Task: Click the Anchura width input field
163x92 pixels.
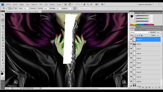Action: point(46,8)
